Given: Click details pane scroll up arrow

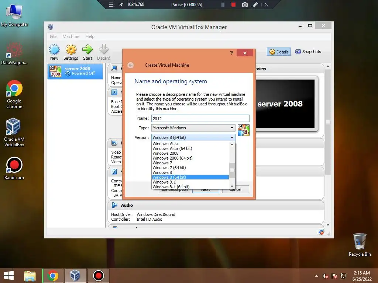Looking at the screenshot, I should tap(328, 66).
